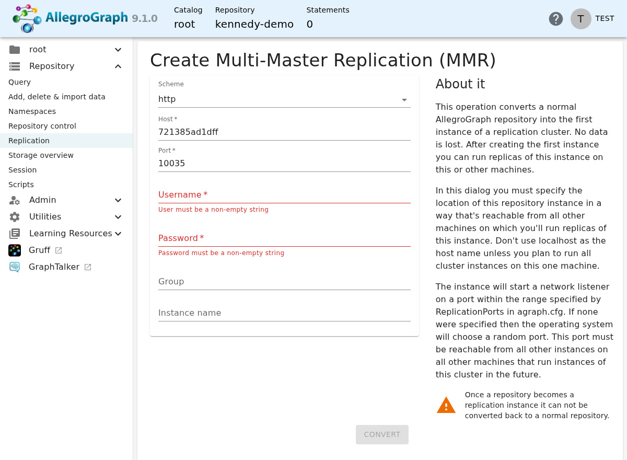Click into the Instance name field

point(284,313)
